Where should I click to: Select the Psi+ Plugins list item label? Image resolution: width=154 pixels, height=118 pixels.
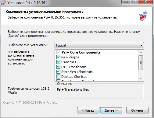pyautogui.click(x=70, y=57)
